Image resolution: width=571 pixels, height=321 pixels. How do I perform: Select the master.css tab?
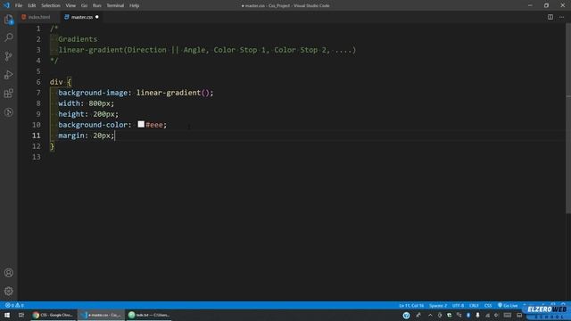pyautogui.click(x=81, y=17)
